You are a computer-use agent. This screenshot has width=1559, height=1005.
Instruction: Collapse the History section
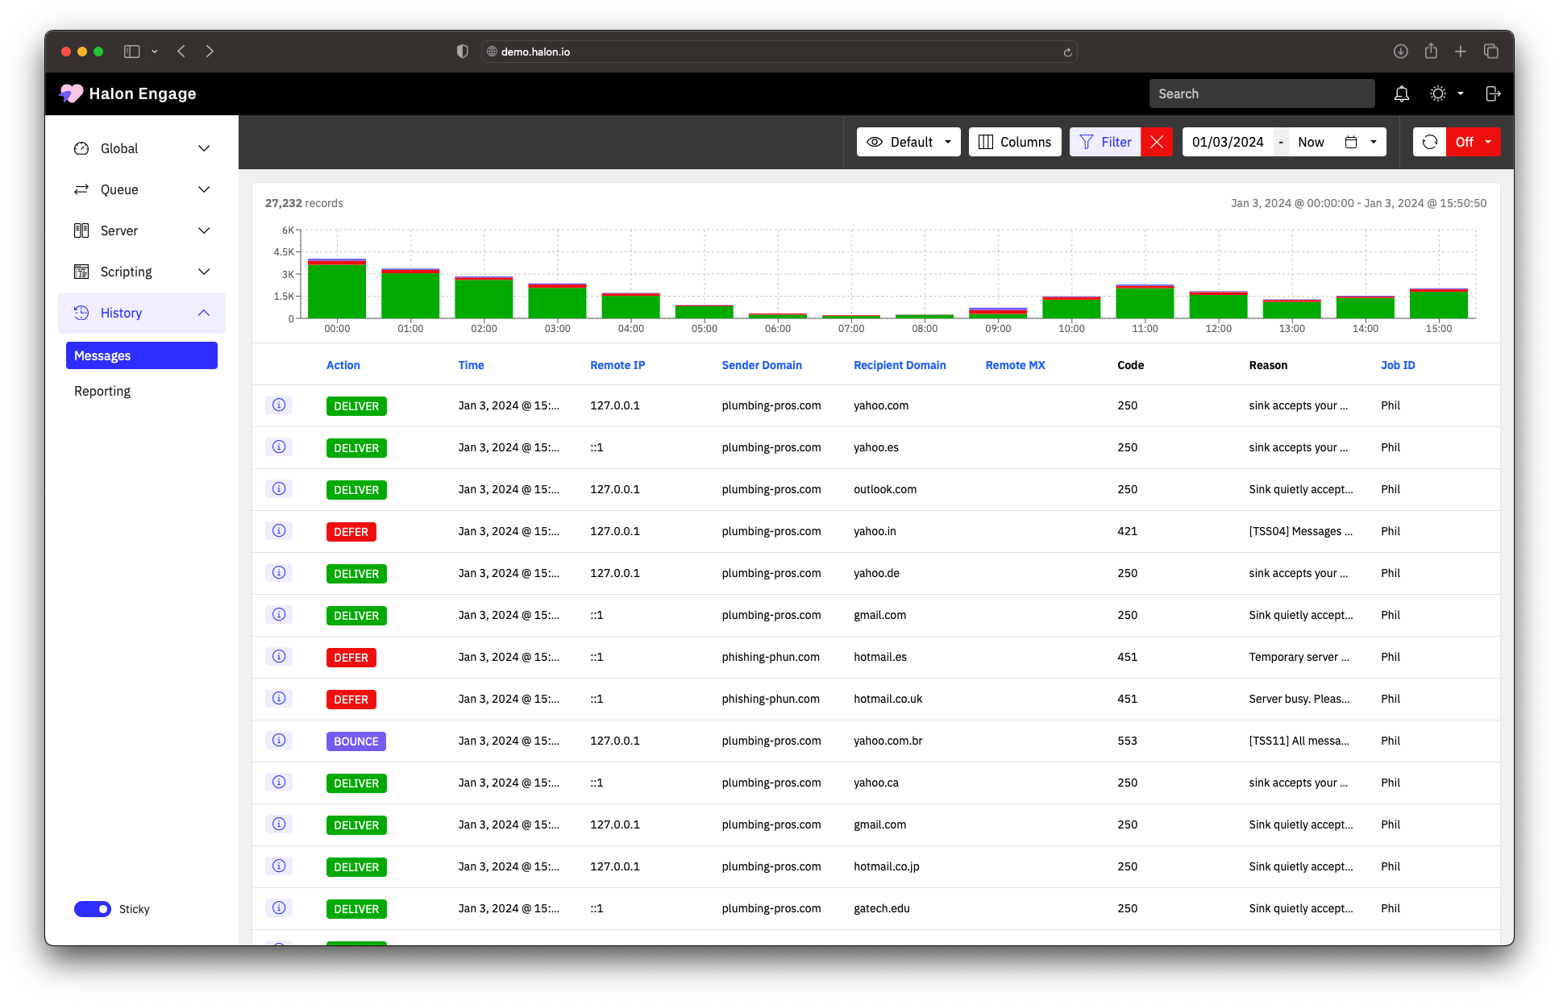tap(203, 313)
